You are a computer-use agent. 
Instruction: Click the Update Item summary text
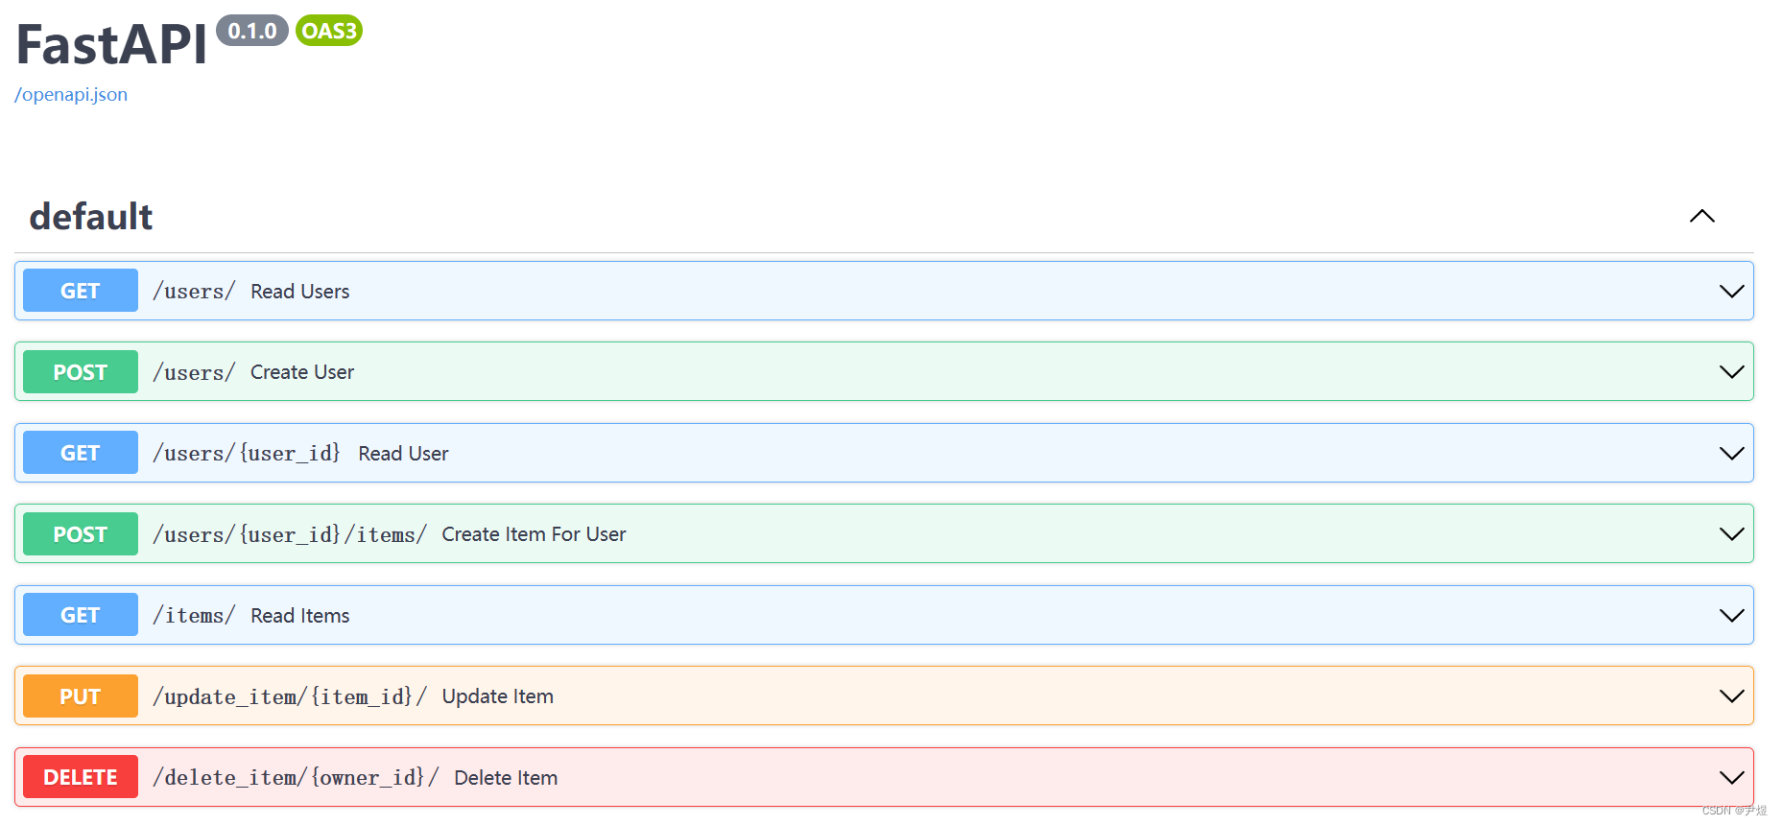pyautogui.click(x=498, y=696)
